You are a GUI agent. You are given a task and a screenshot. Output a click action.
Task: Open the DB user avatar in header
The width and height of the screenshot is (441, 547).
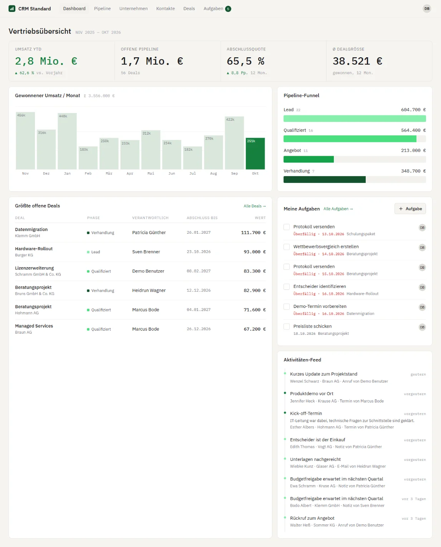click(427, 8)
